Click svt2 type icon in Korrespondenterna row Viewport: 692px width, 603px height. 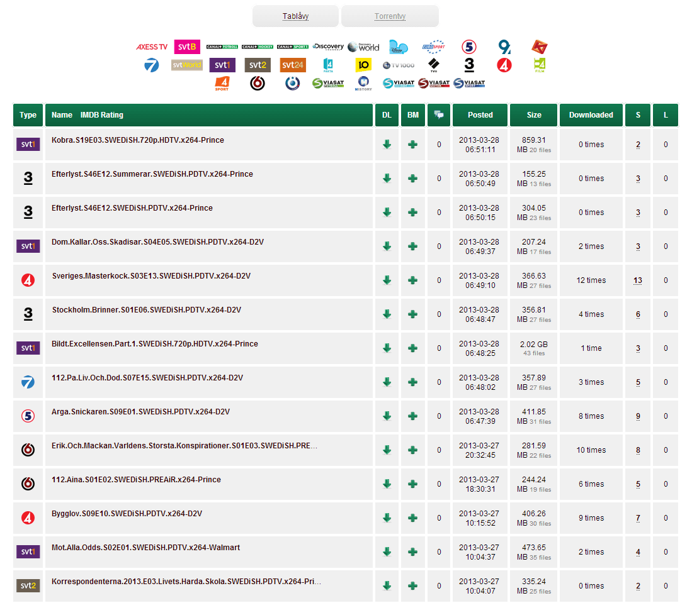pos(28,586)
